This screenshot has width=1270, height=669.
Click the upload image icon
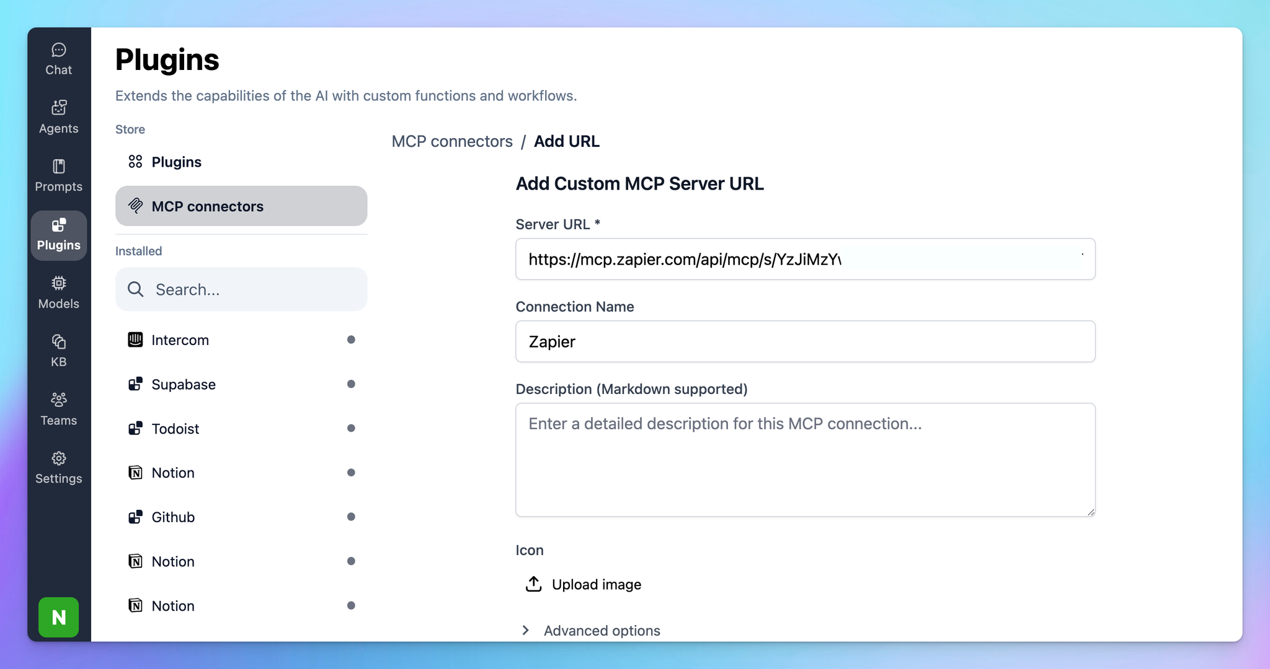coord(534,584)
